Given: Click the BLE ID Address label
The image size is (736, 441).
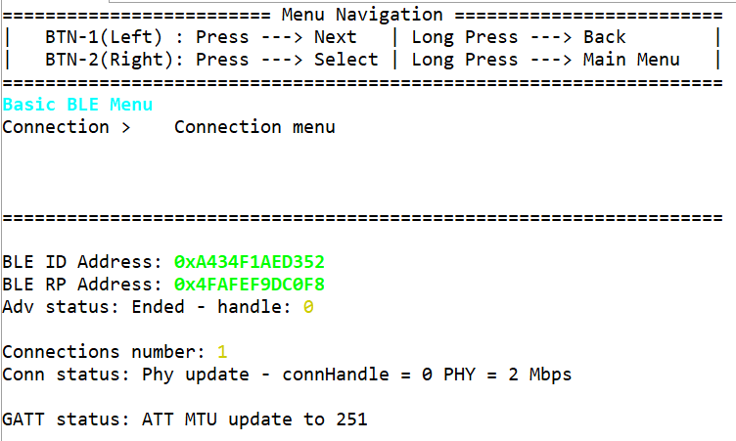Looking at the screenshot, I should tap(82, 262).
